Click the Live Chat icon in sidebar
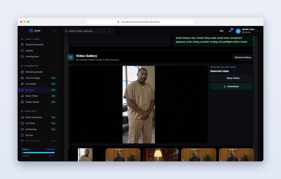Viewport: 281px width, 179px height. (x=22, y=123)
